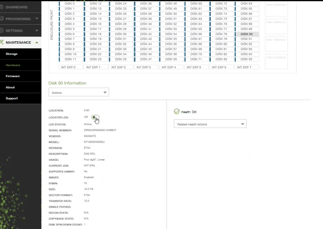Expand the Provisioning menu arrow
Image resolution: width=323 pixels, height=229 pixels.
pos(37,19)
